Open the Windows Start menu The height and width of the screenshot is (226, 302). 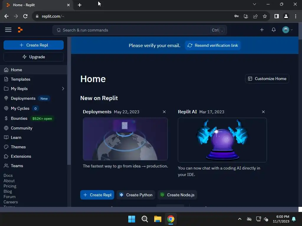tap(132, 219)
